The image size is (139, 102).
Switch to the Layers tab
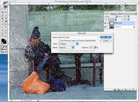pos(107,14)
